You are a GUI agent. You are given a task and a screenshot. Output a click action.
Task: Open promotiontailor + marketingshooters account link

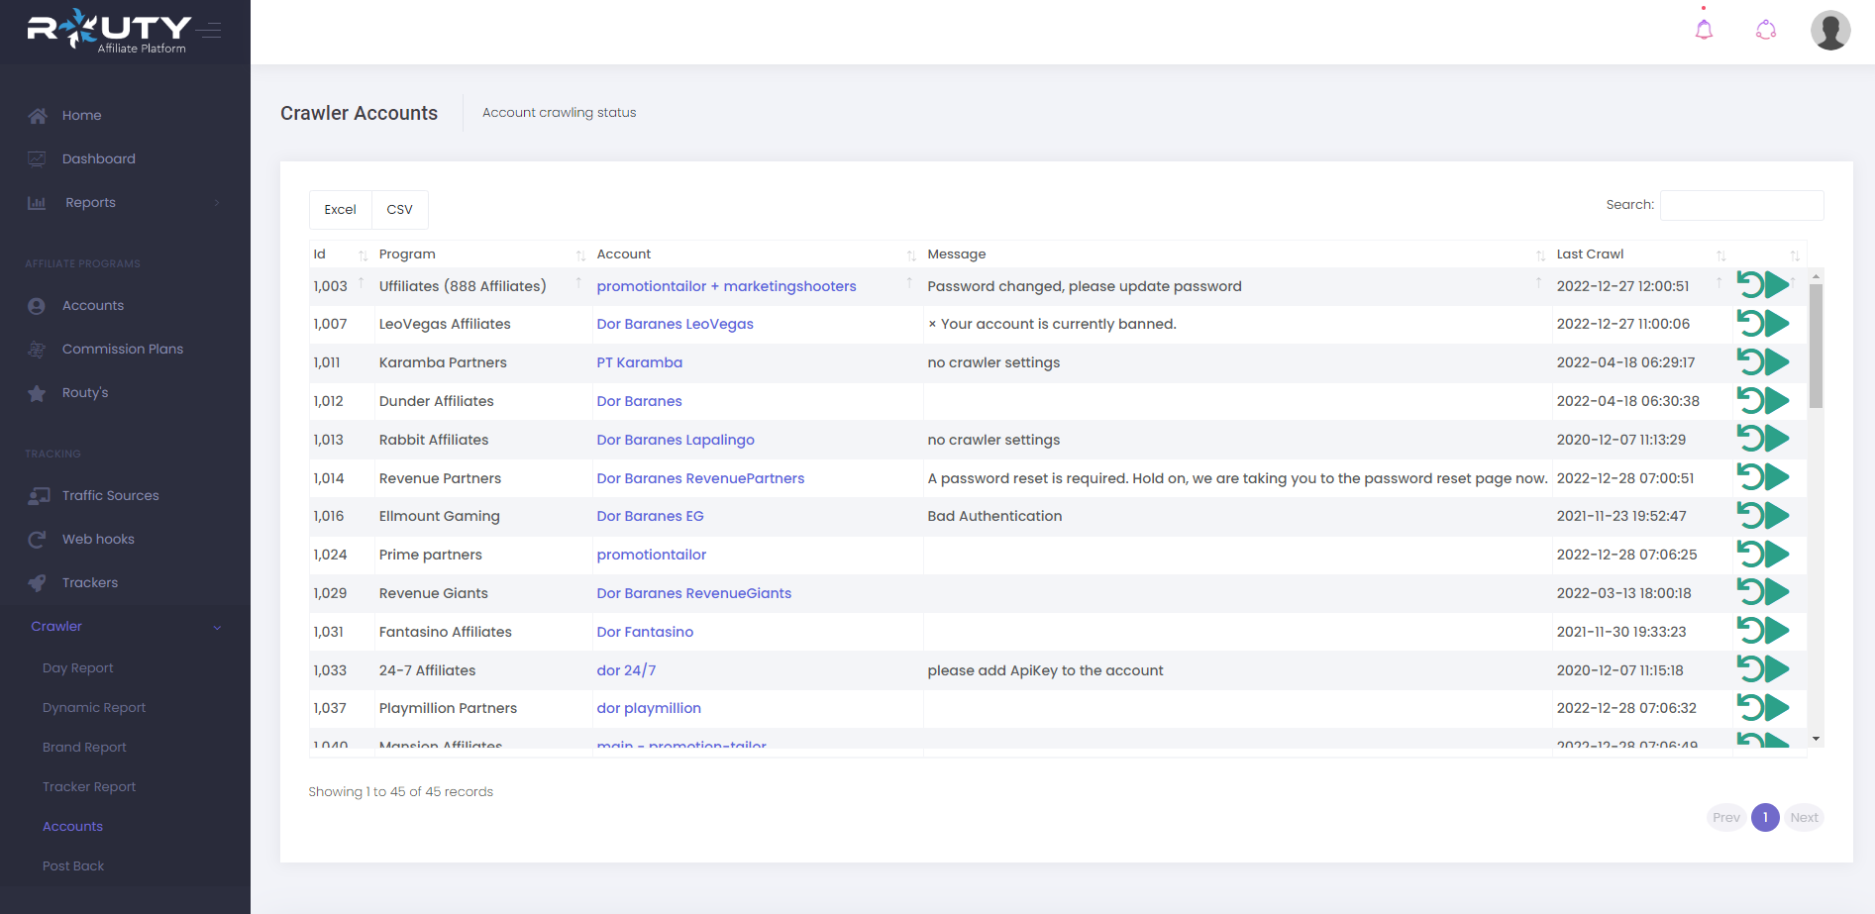tap(726, 286)
